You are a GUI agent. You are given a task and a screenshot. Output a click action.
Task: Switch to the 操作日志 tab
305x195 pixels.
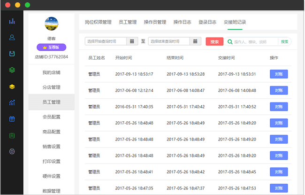pyautogui.click(x=182, y=22)
